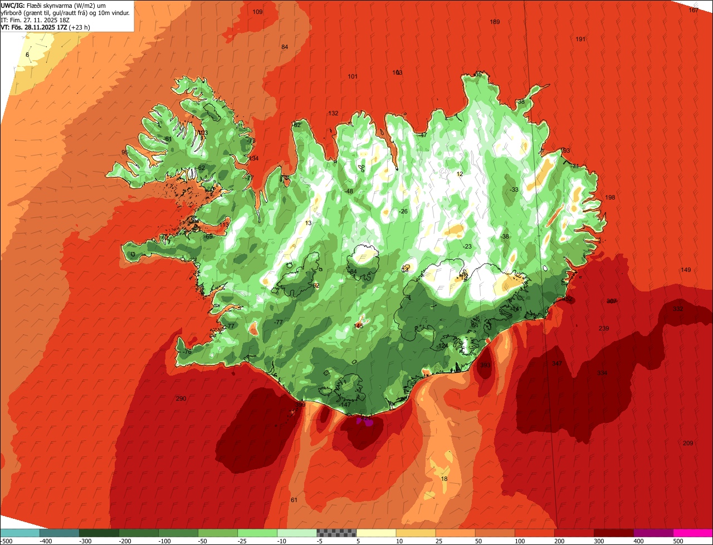The width and height of the screenshot is (713, 545).
Task: Click the olive green legend swatch starting at -50
Action: click(218, 533)
